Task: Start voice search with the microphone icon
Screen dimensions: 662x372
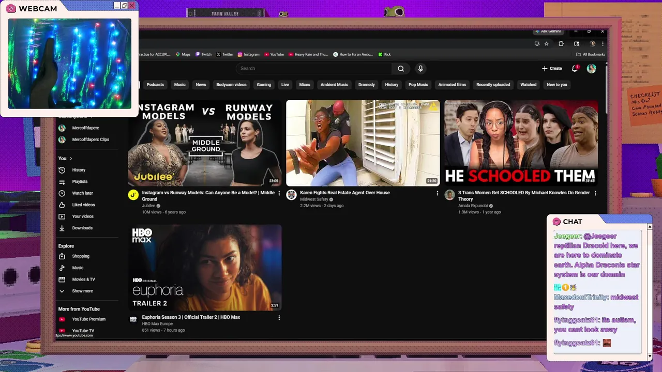Action: pyautogui.click(x=420, y=68)
